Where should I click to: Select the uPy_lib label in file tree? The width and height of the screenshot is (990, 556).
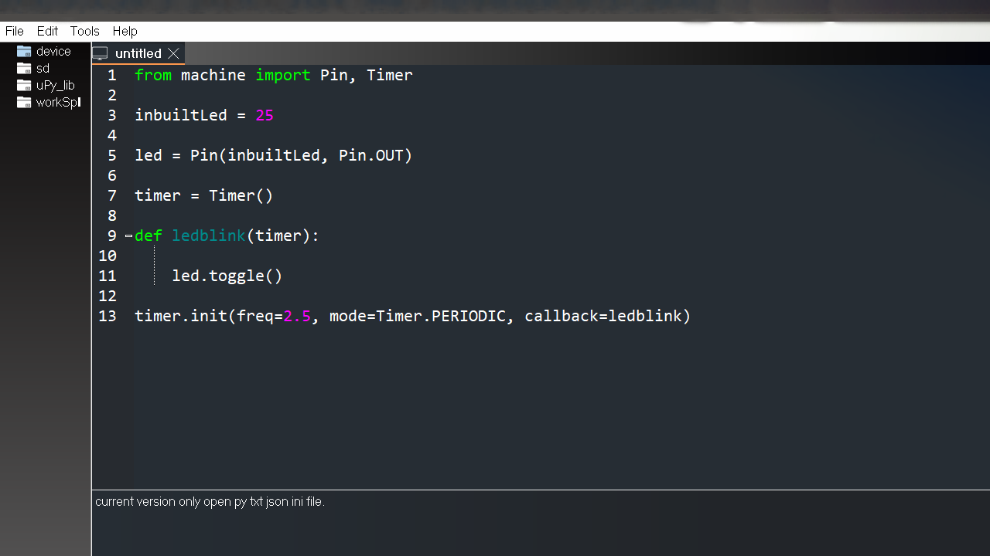click(56, 86)
